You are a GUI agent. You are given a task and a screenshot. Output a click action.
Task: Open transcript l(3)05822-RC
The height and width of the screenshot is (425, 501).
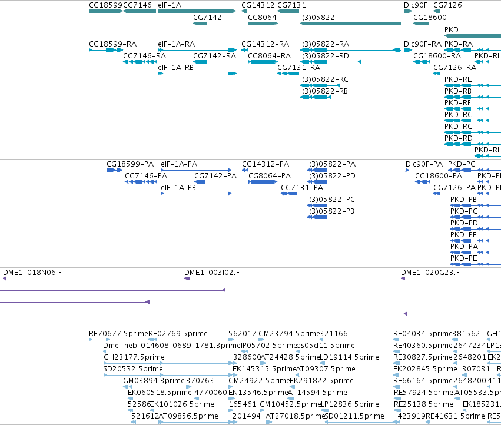324,79
